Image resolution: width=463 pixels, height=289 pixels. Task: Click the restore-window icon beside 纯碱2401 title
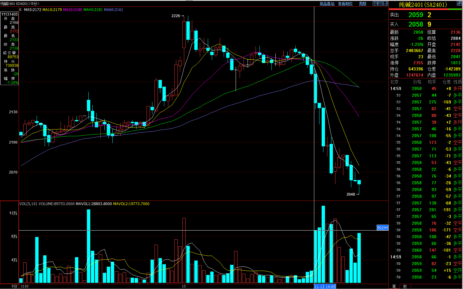coord(459,3)
